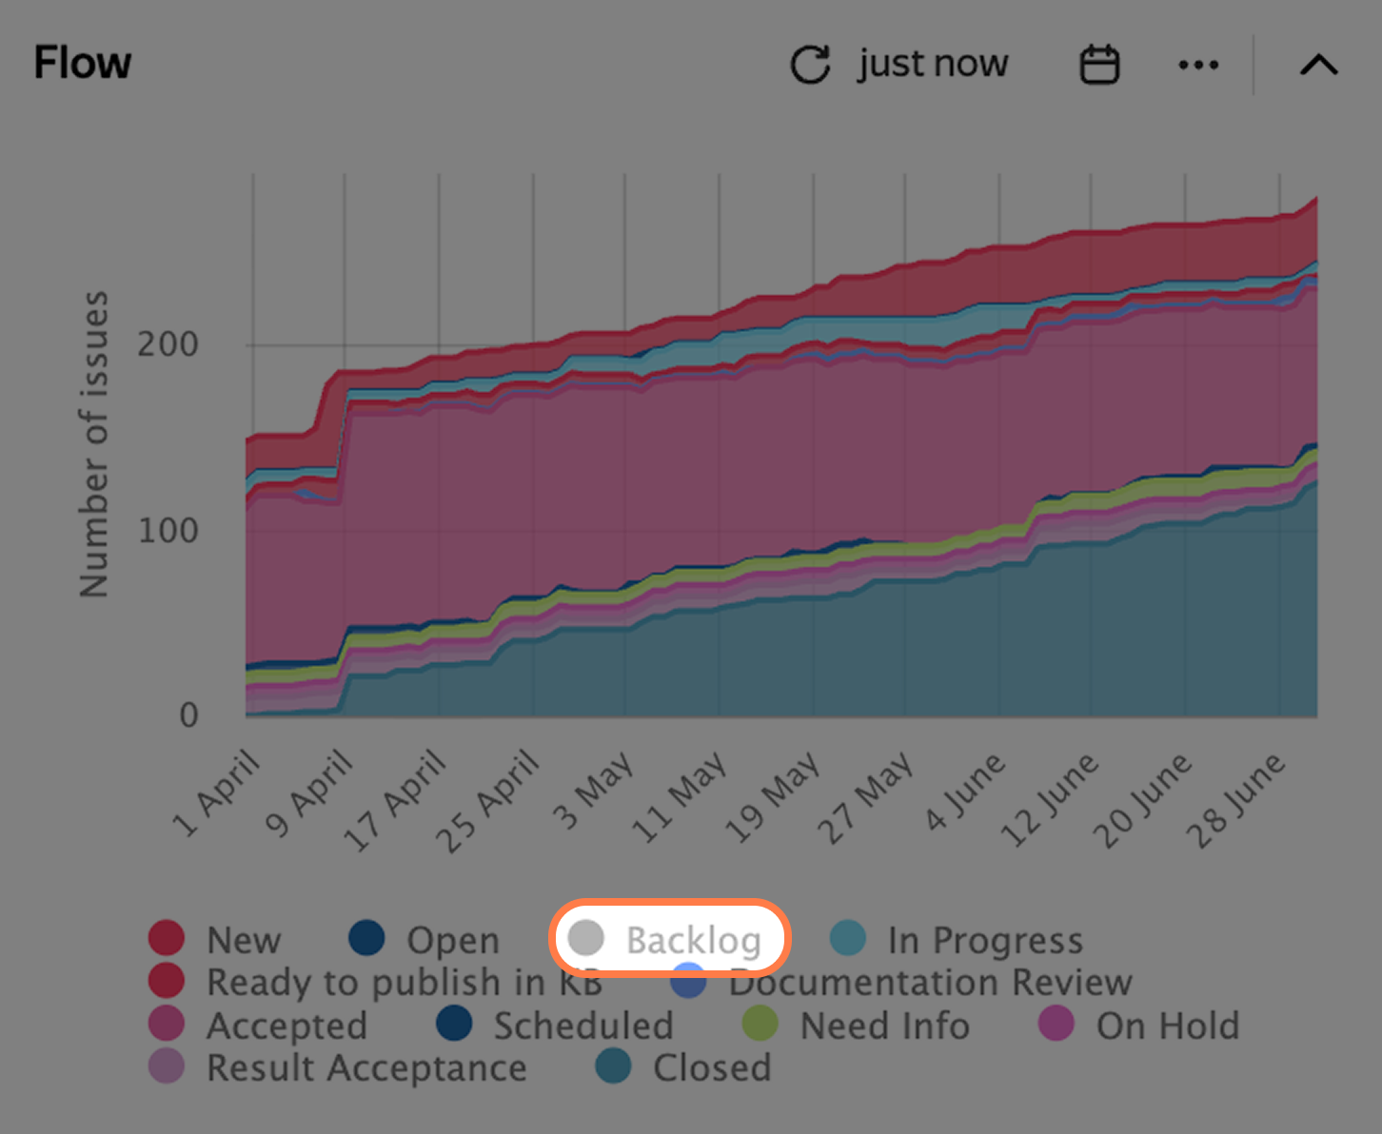Click the Flow widget title
This screenshot has width=1382, height=1134.
coord(83,63)
